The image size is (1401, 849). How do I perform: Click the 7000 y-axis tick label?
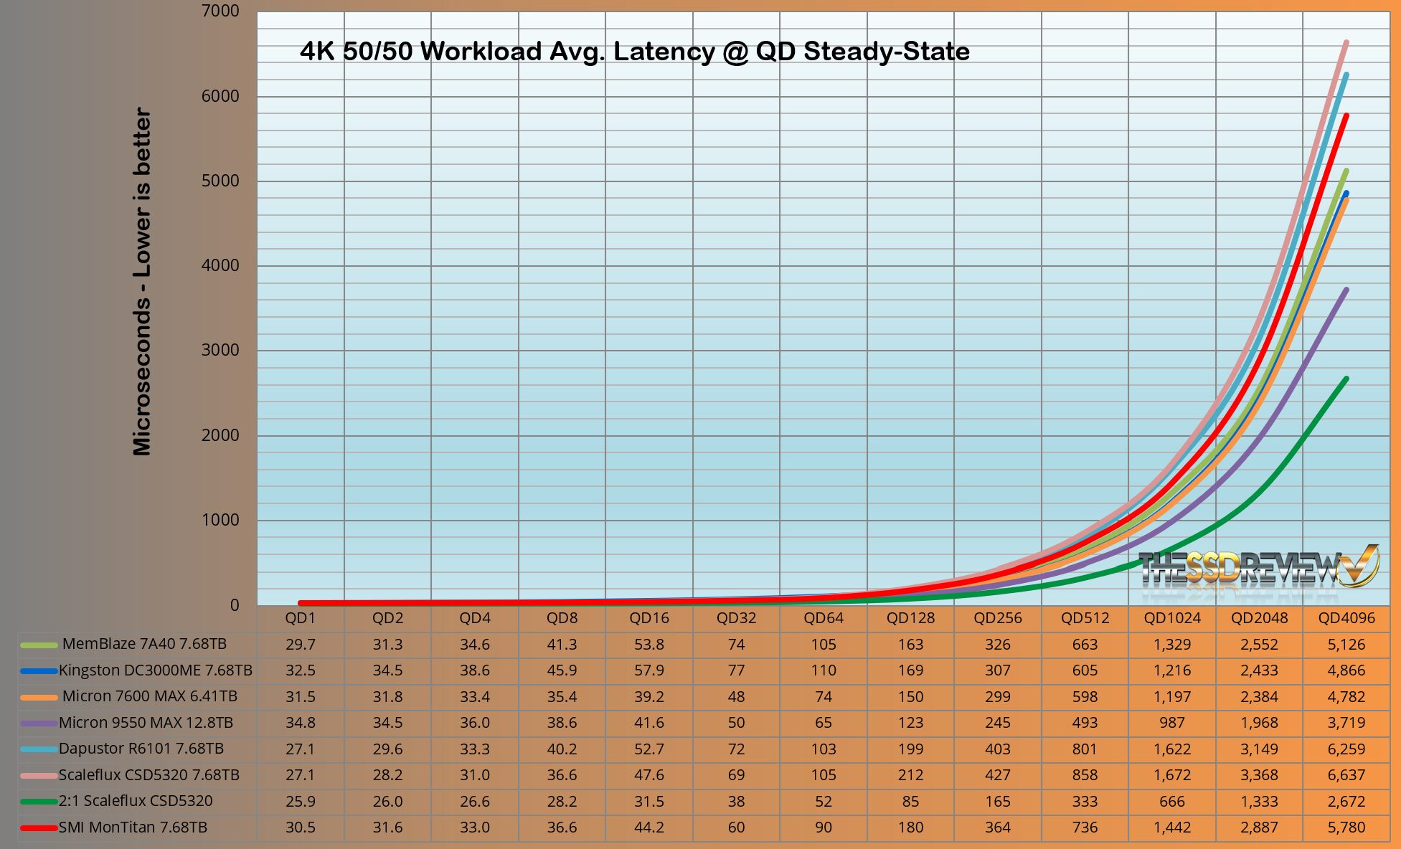tap(220, 11)
